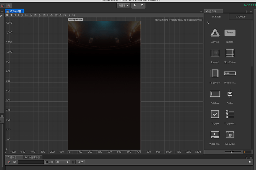This screenshot has width=256, height=170.
Task: Click the preview IP address text
Action: 250,6
